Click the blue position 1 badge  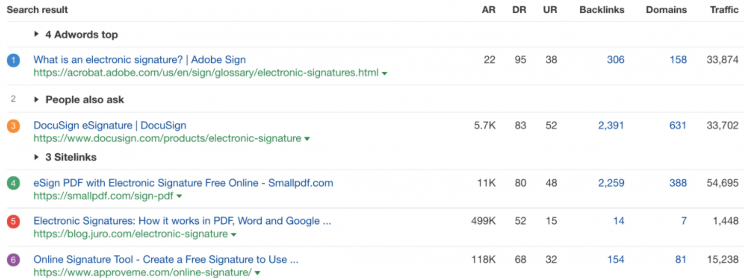pos(13,60)
